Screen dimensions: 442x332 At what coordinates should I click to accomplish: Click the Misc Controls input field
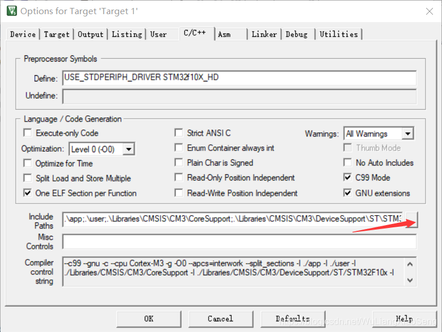[x=239, y=242]
